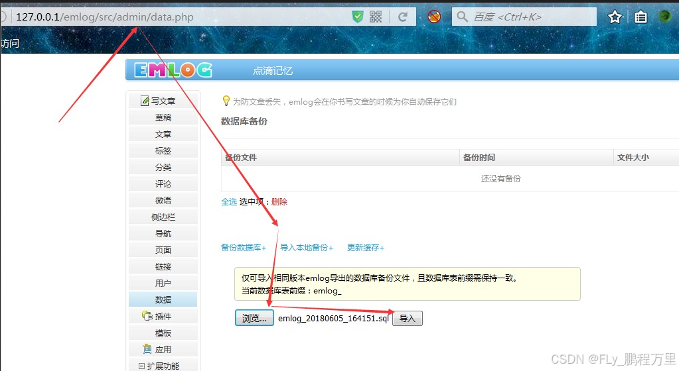
Task: Click the ad-block icon beside the search box
Action: click(434, 17)
